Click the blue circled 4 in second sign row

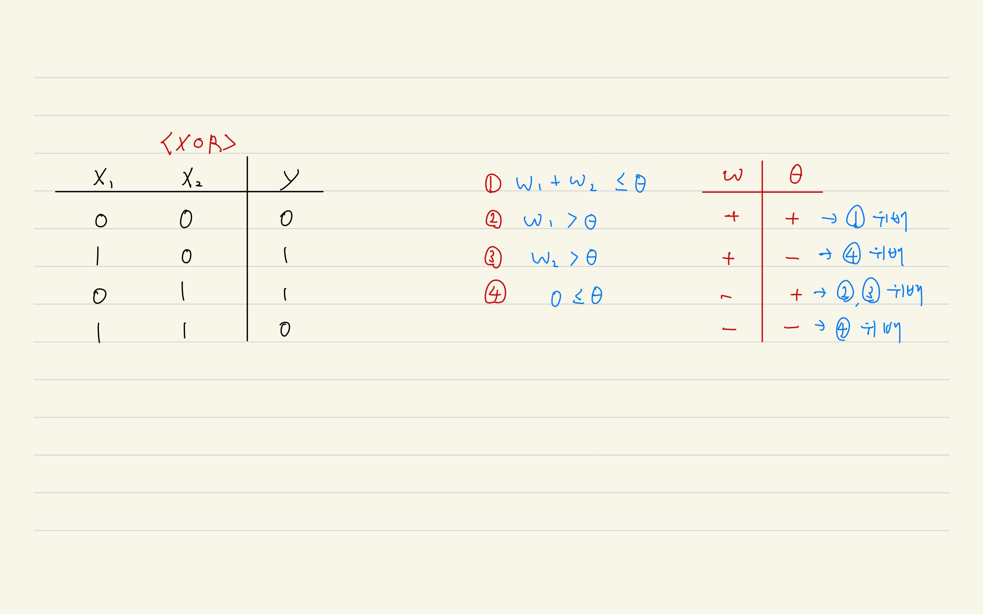852,253
